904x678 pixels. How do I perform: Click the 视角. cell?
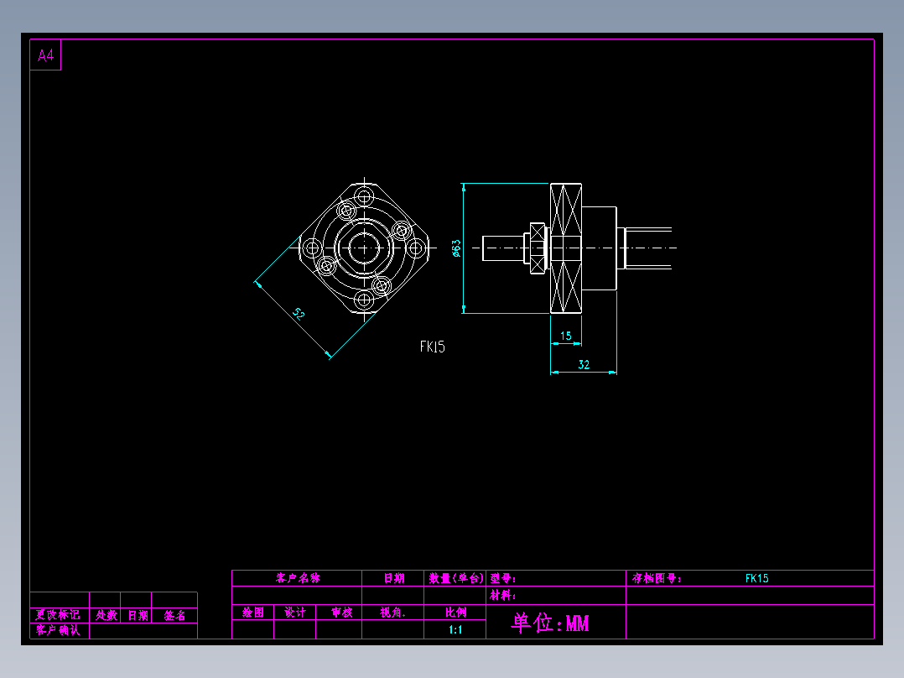point(392,613)
